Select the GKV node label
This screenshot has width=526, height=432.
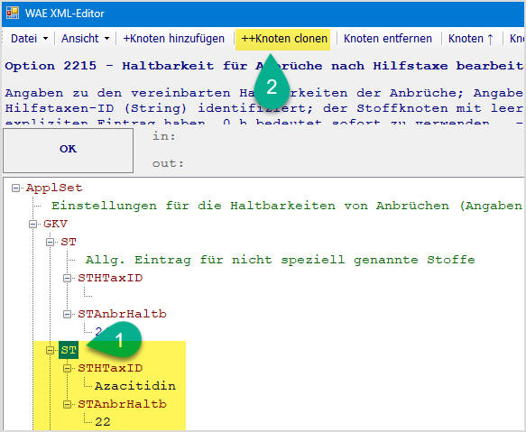coord(55,224)
